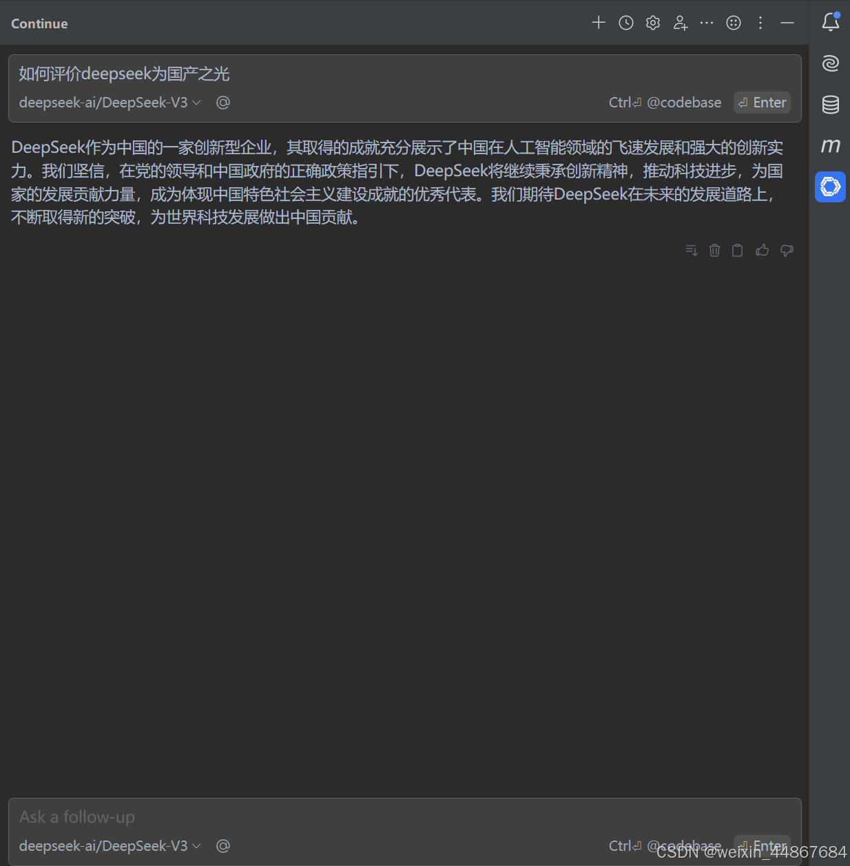
Task: Click the Ask a follow-up input field
Action: pos(405,817)
